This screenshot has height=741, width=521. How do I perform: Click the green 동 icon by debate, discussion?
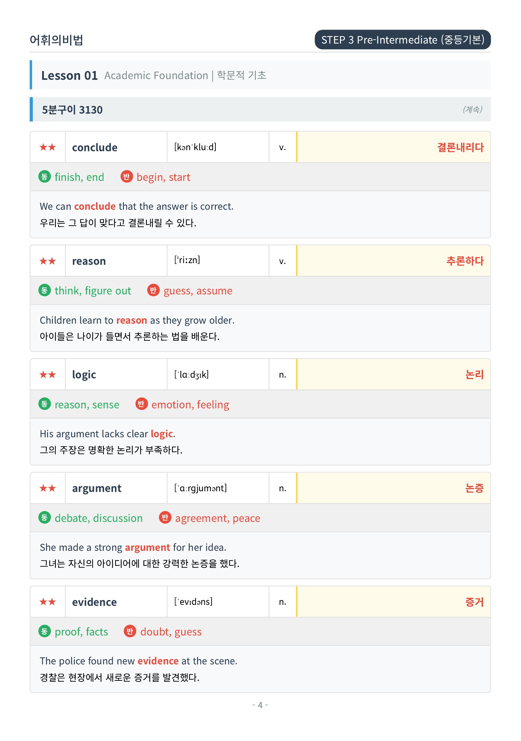44,518
